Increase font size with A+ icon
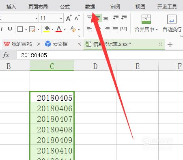This screenshot has width=183, height=160. pyautogui.click(x=69, y=18)
